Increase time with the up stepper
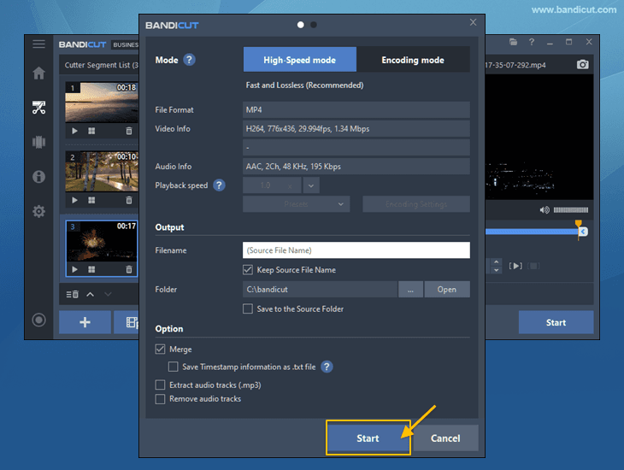The image size is (624, 470). pos(496,261)
